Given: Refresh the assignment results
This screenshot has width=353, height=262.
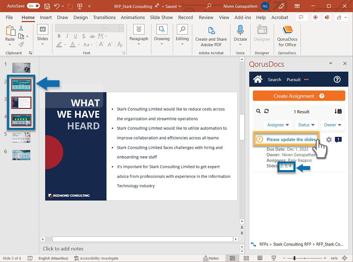Looking at the screenshot, I should [267, 111].
